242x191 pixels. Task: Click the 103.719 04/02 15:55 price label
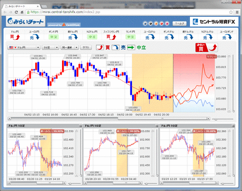(48, 93)
